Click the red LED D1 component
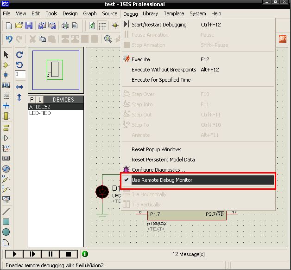This screenshot has height=270, width=291. 102,192
